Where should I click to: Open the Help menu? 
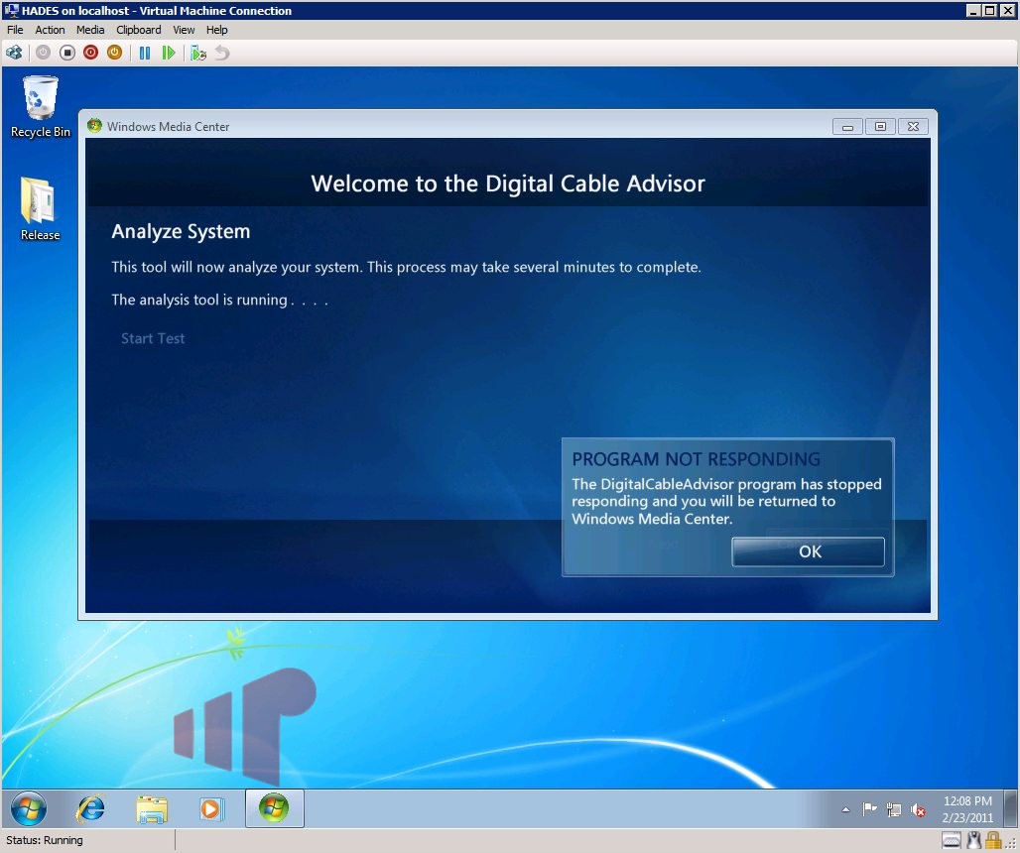point(216,30)
